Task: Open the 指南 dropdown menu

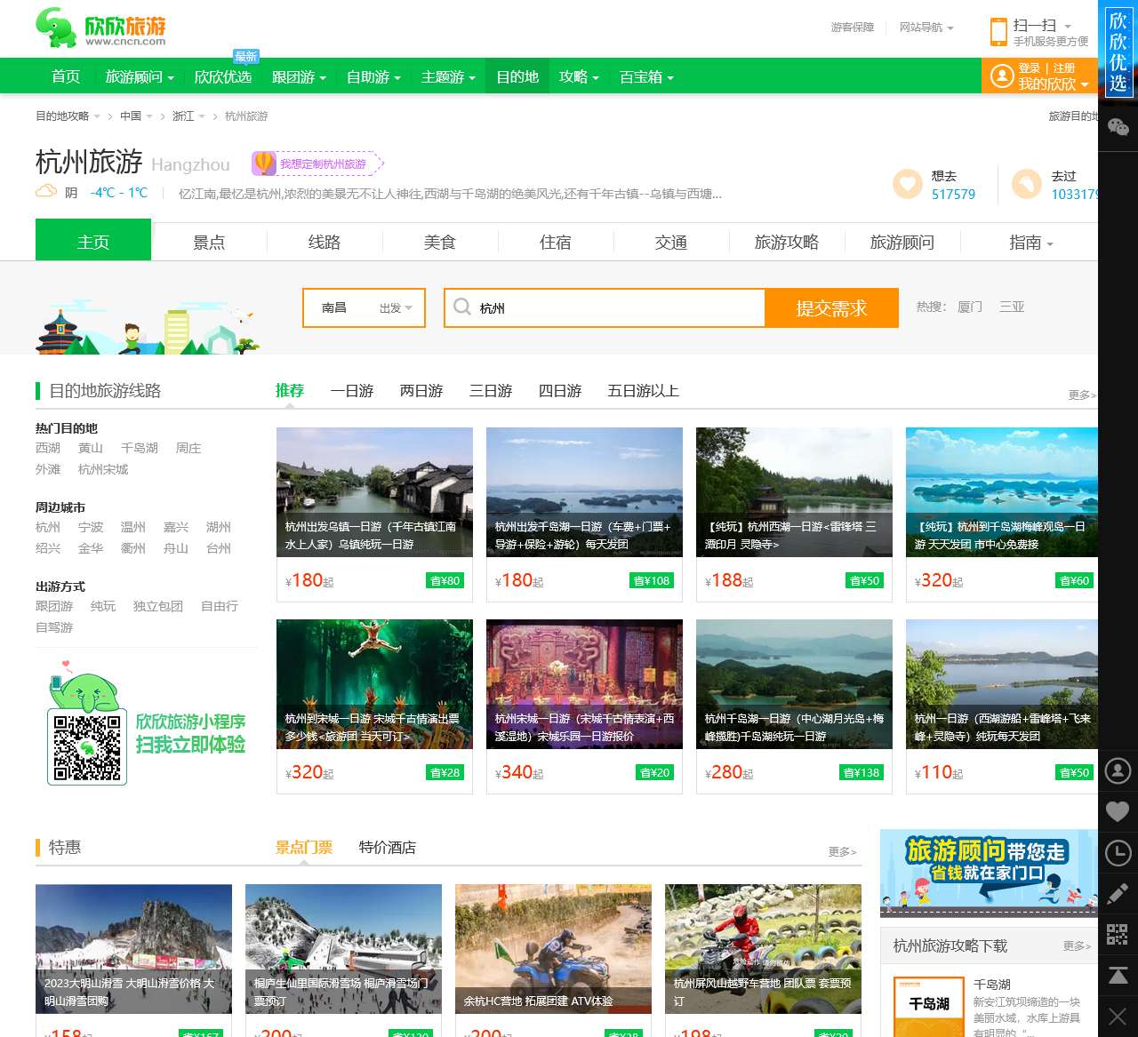Action: 1029,241
